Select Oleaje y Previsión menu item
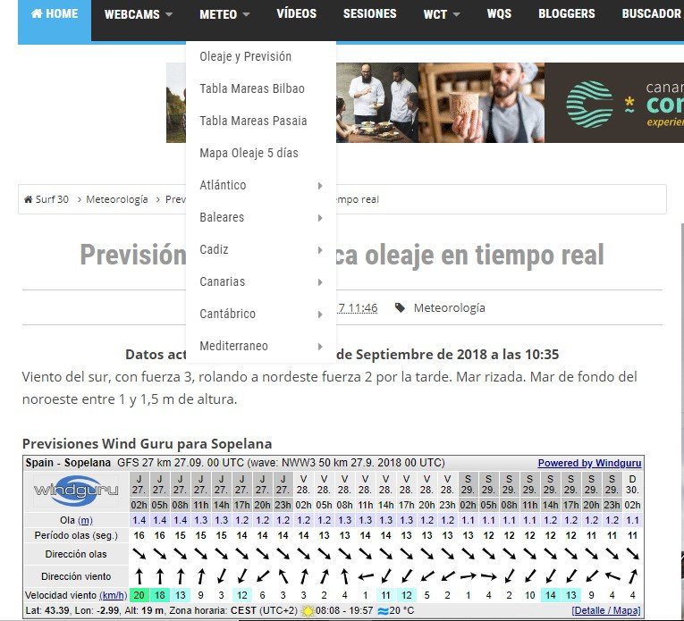Screen dimensions: 684x621 [246, 56]
